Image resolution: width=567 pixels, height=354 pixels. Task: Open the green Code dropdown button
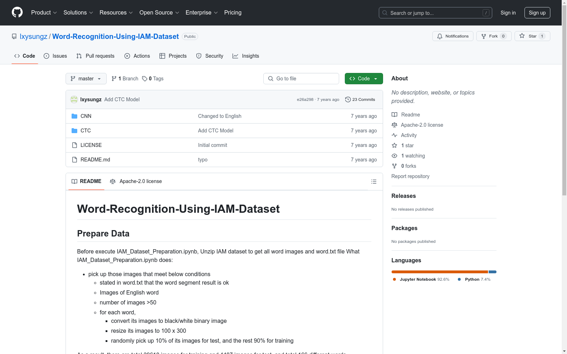(x=364, y=79)
